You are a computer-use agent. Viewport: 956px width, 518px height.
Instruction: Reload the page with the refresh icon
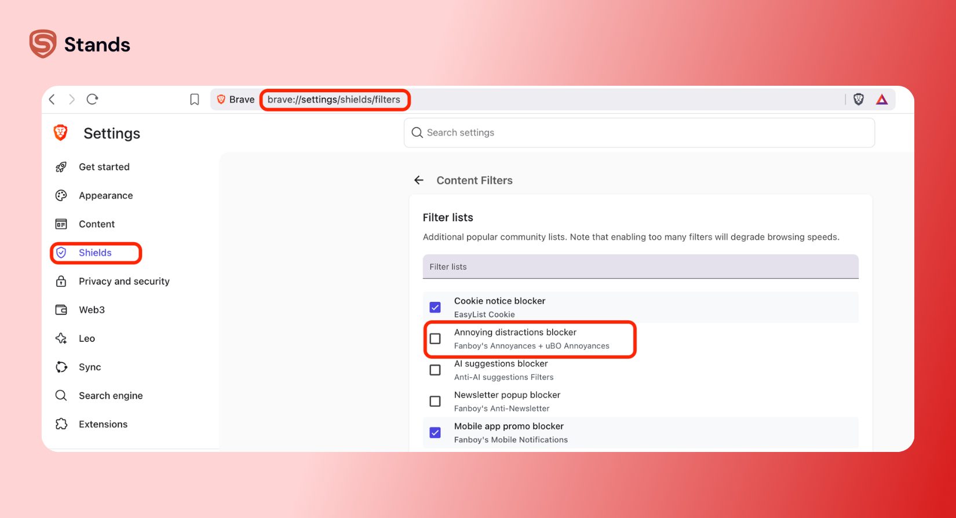(x=92, y=99)
